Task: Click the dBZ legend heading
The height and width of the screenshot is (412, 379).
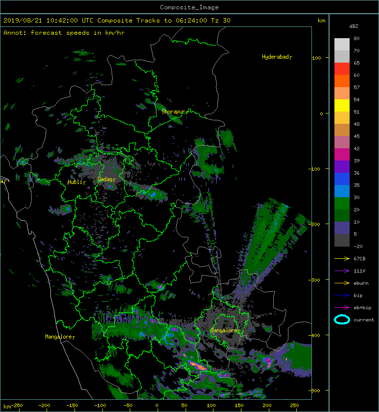Action: (354, 26)
